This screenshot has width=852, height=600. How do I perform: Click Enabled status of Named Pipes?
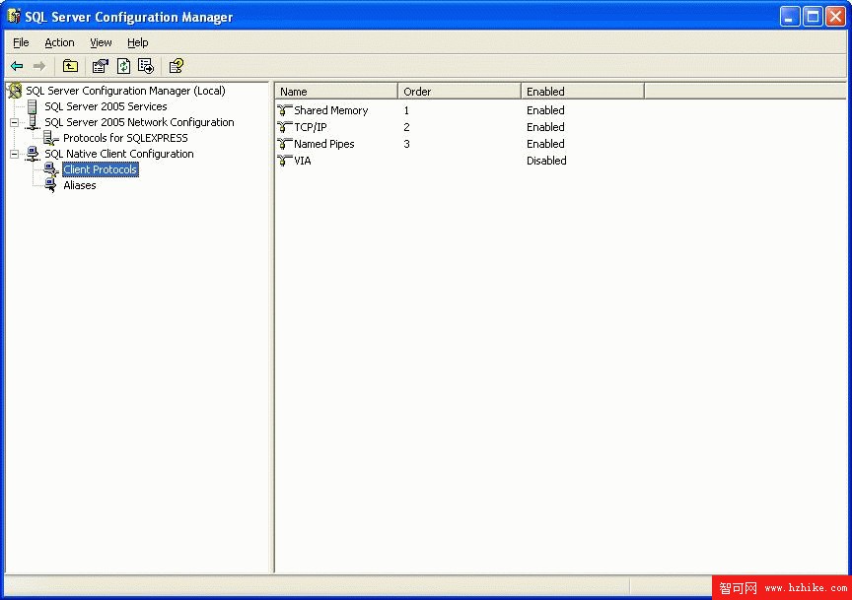coord(545,144)
